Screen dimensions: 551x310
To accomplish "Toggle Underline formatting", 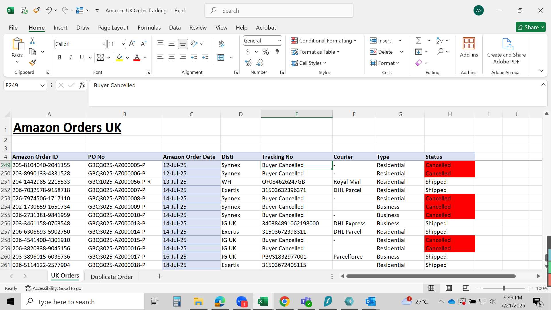I will coord(82,58).
